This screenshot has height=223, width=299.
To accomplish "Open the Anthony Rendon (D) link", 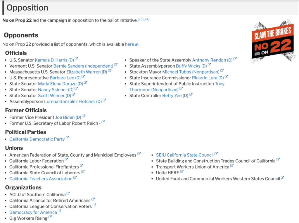I will point(212,60).
